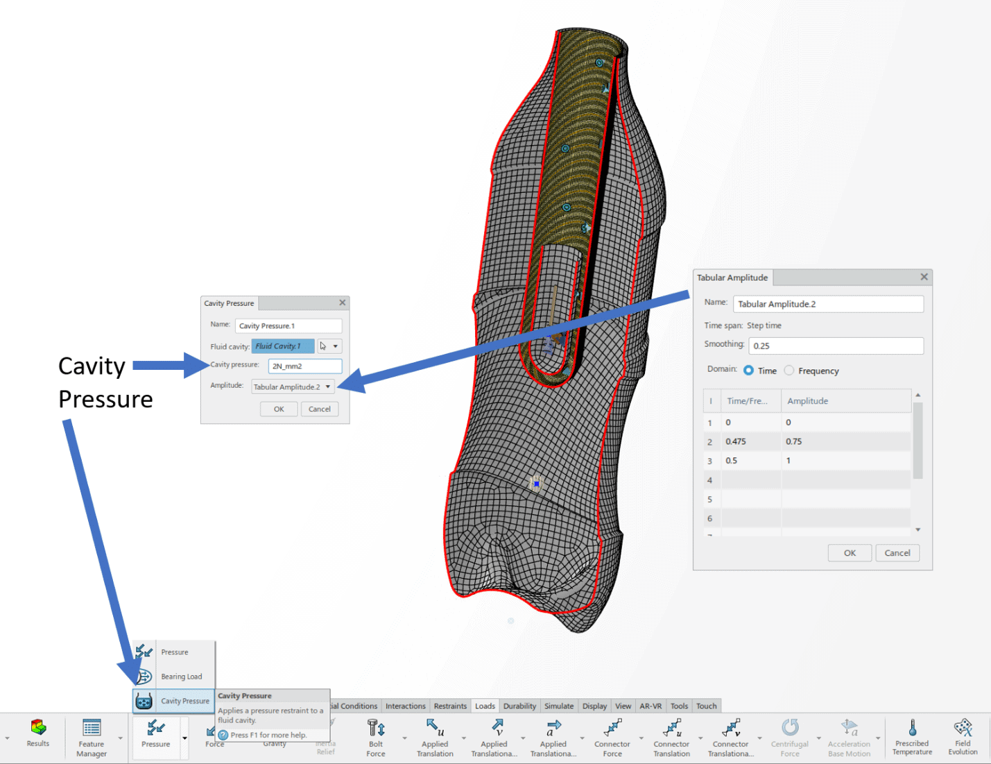Screen dimensions: 991x764
Task: Pick Bearing Load icon in flyout
Action: [144, 677]
